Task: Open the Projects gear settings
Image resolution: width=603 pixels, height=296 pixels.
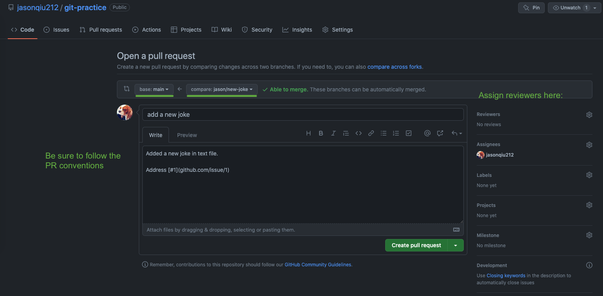Action: pos(589,205)
